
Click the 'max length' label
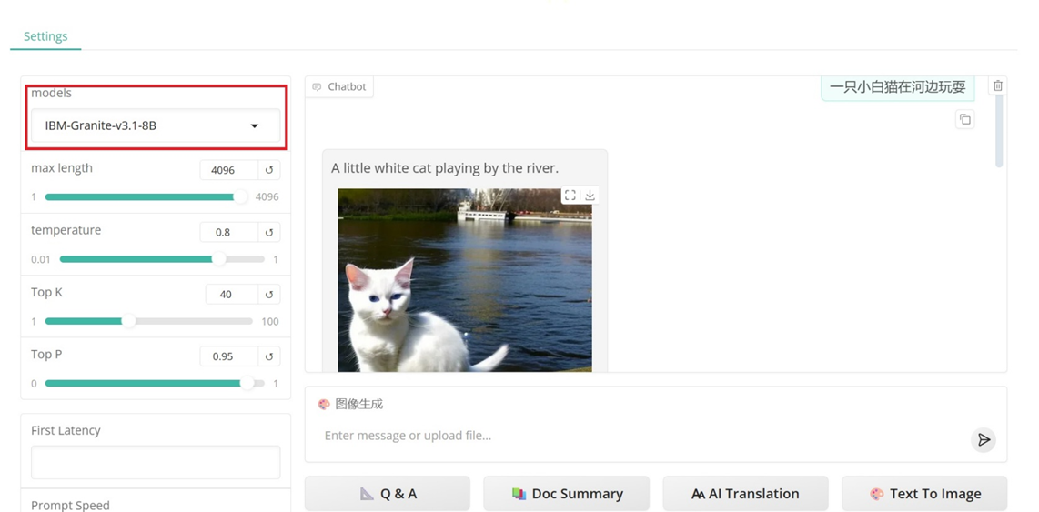pyautogui.click(x=62, y=168)
